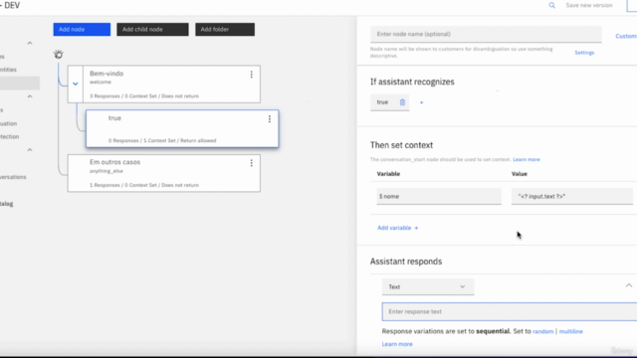
Task: Set response variations to random
Action: point(543,331)
